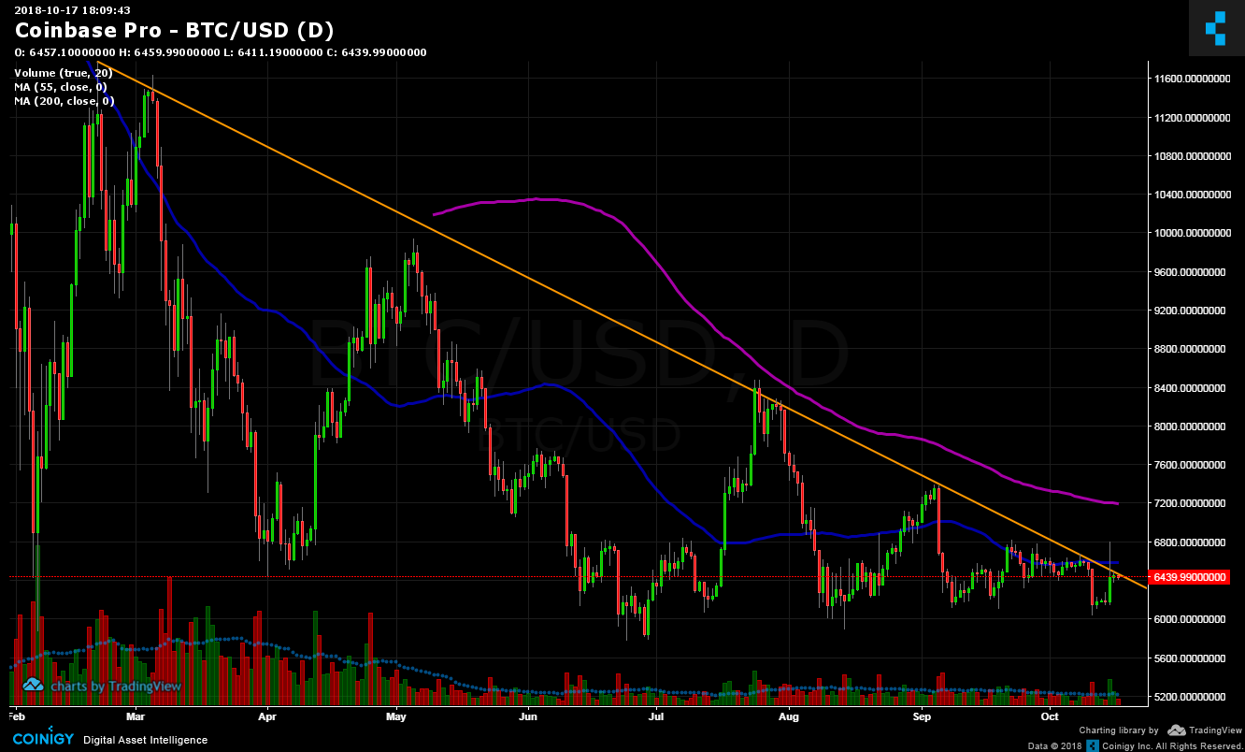Image resolution: width=1245 pixels, height=752 pixels.
Task: Click the 6000.00 price axis label
Action: [x=1191, y=619]
